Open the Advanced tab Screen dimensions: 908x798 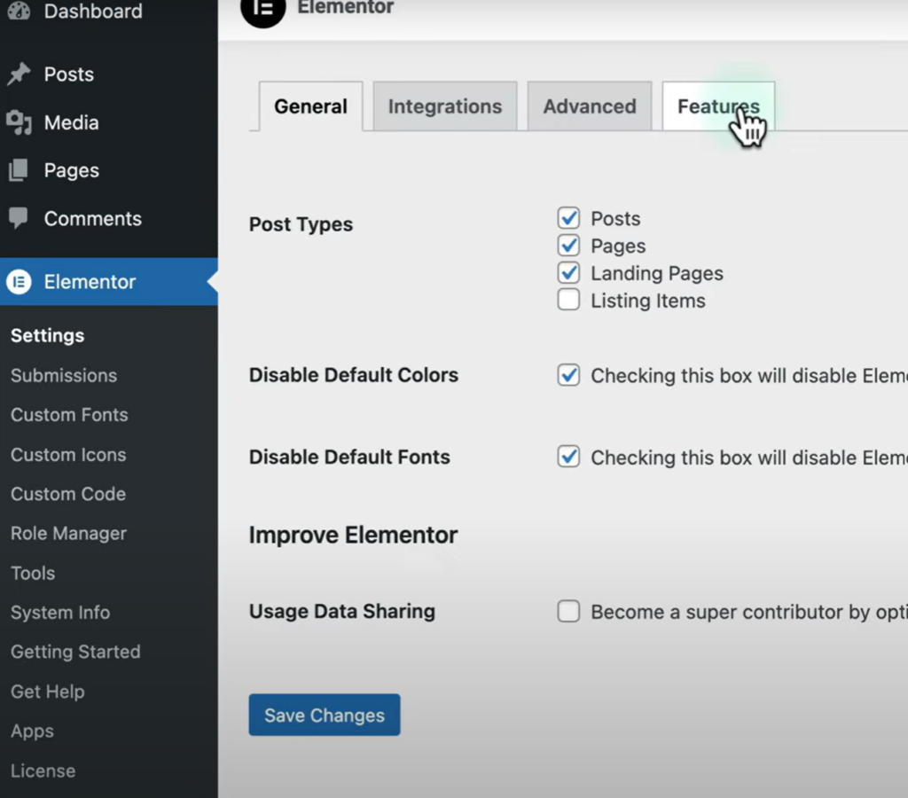coord(590,106)
